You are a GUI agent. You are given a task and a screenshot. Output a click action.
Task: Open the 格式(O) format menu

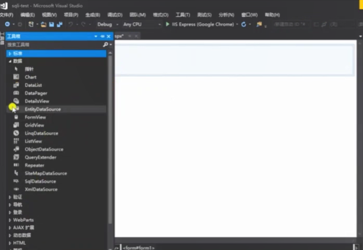coord(161,15)
